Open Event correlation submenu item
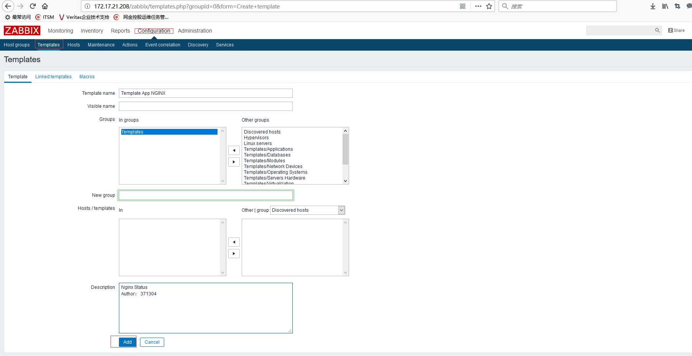Screen dimensions: 692x356 163,45
